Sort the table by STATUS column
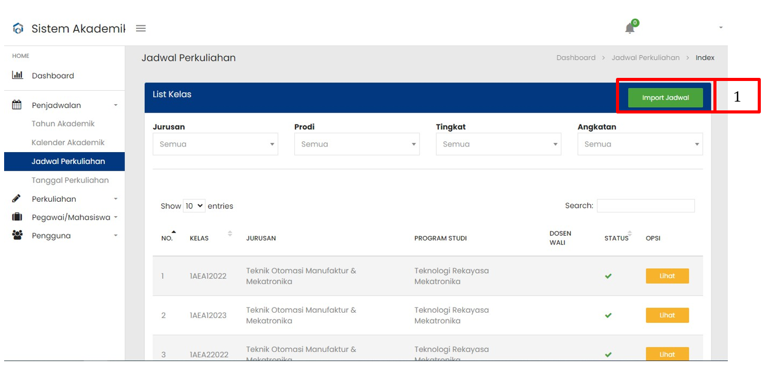The height and width of the screenshot is (375, 767). click(618, 238)
